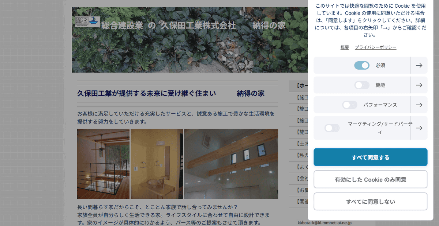The image size is (439, 226).
Task: Turn on the パフォーマンス cookies toggle
Action: coord(350,105)
